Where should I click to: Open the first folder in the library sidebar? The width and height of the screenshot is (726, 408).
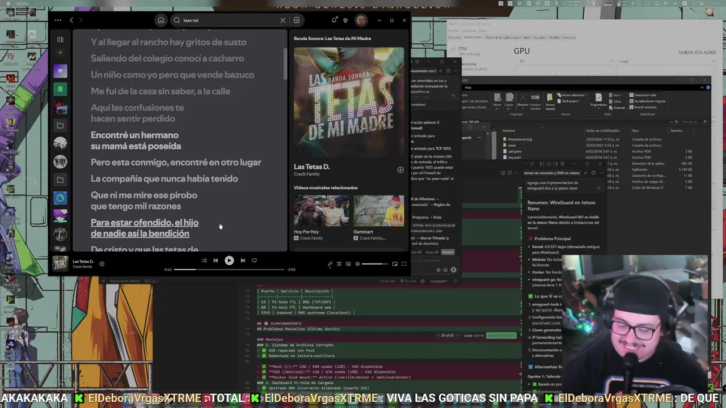tap(60, 125)
